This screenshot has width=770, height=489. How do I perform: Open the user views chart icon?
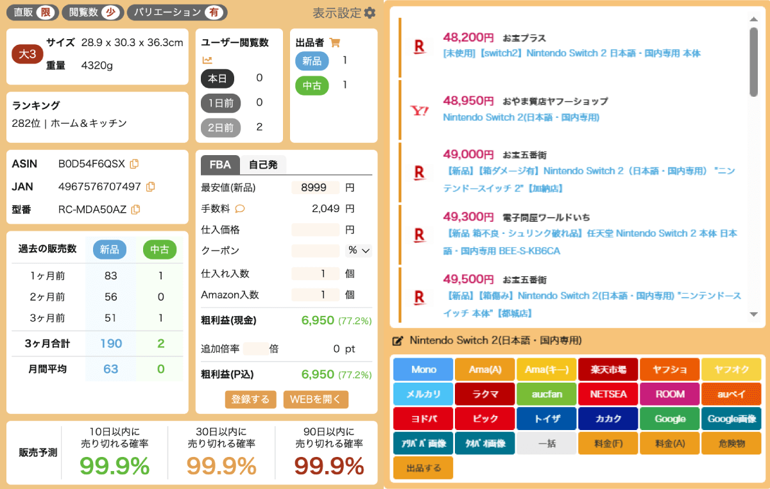pyautogui.click(x=207, y=60)
